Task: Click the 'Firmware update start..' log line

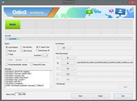Action: [x=19, y=73]
